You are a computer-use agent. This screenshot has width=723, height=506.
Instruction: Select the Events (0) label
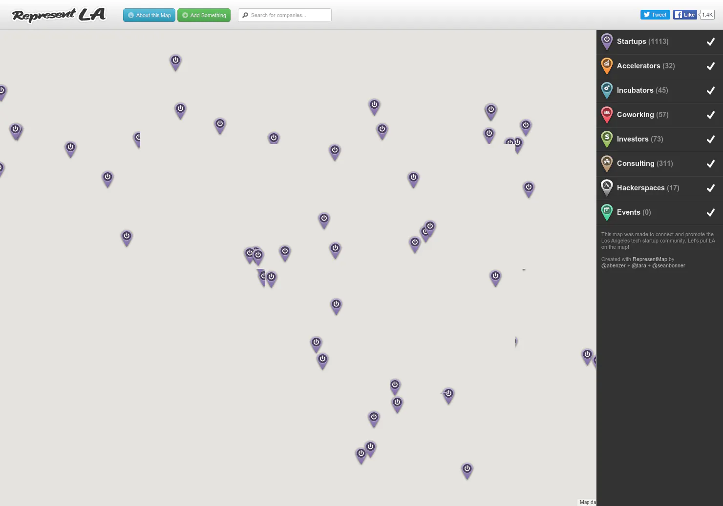coord(634,212)
